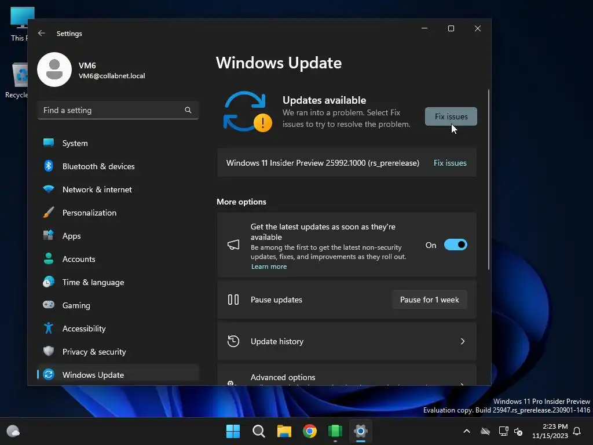Click the megaphone icon for latest updates

[233, 245]
